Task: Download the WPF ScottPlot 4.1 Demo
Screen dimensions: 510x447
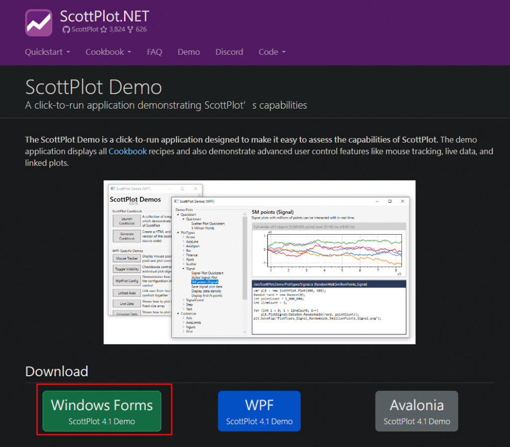Action: [259, 411]
